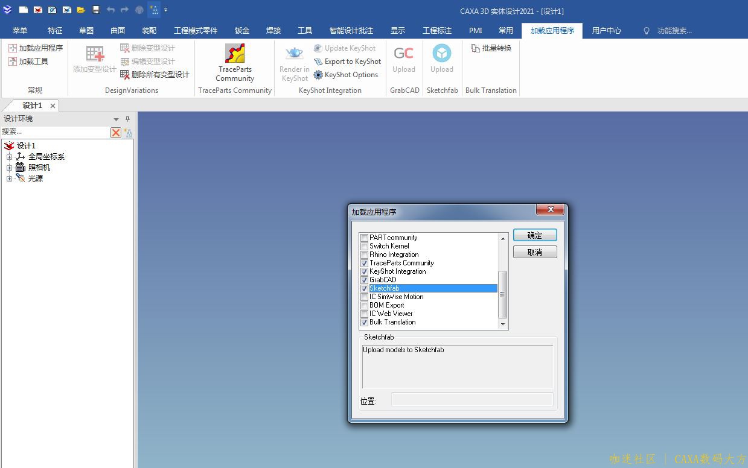Click the 批量转换 bulk translation icon
Viewport: 748px width, 468px height.
coord(475,48)
